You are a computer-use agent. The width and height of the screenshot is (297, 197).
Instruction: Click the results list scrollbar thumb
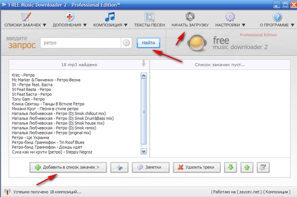point(144,112)
